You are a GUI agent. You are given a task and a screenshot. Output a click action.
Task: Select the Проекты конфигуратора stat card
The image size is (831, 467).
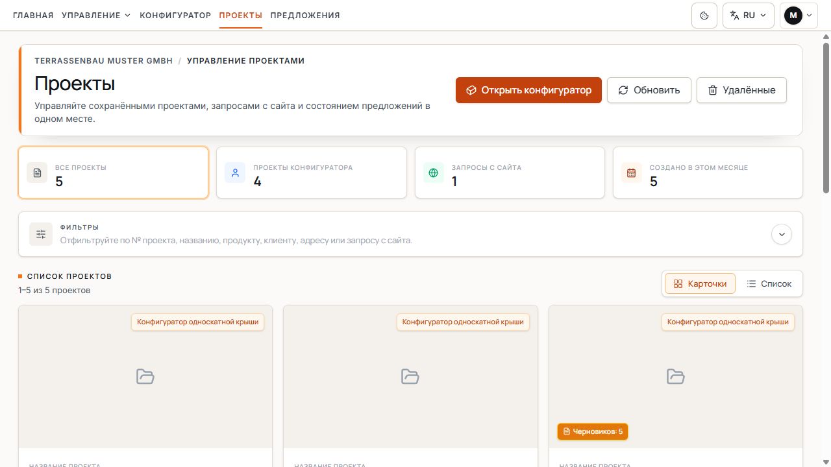tap(312, 173)
